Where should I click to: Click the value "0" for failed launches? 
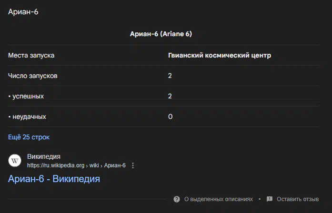[x=170, y=116]
